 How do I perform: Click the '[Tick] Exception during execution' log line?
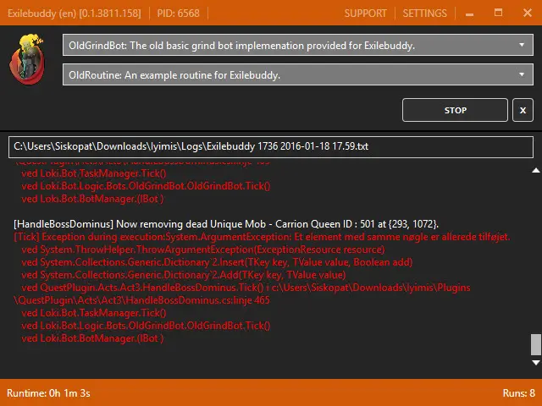click(x=262, y=237)
